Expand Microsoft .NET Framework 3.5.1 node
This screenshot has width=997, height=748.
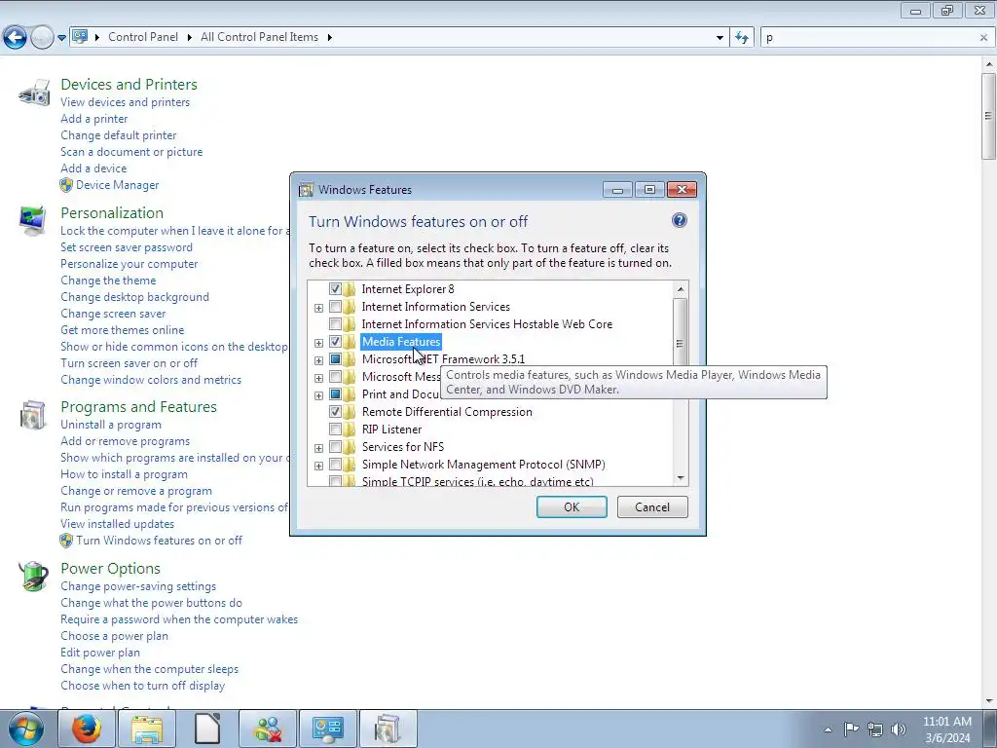coord(318,360)
